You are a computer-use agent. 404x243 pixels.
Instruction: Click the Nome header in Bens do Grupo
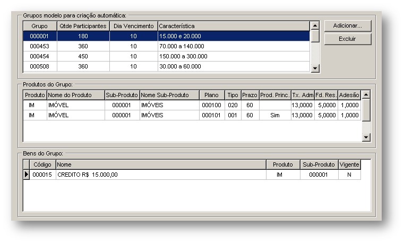click(161, 164)
